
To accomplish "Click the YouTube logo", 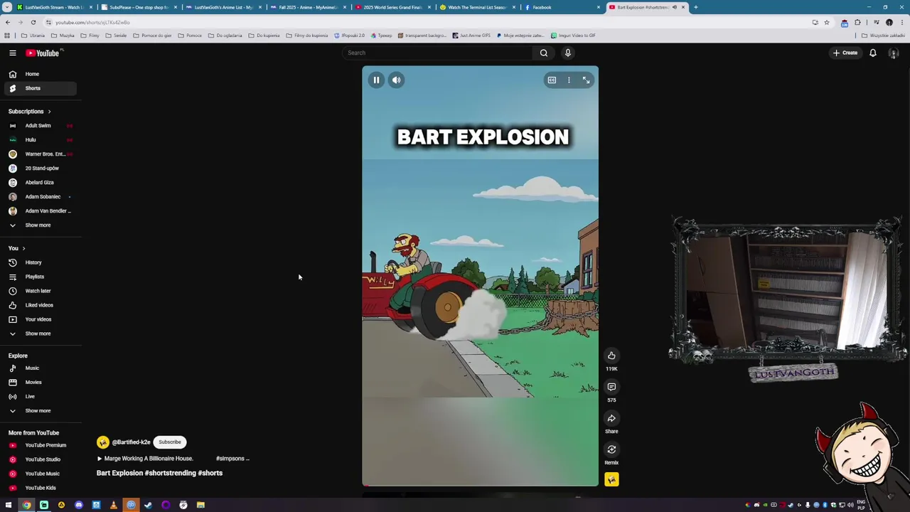I will [x=44, y=53].
